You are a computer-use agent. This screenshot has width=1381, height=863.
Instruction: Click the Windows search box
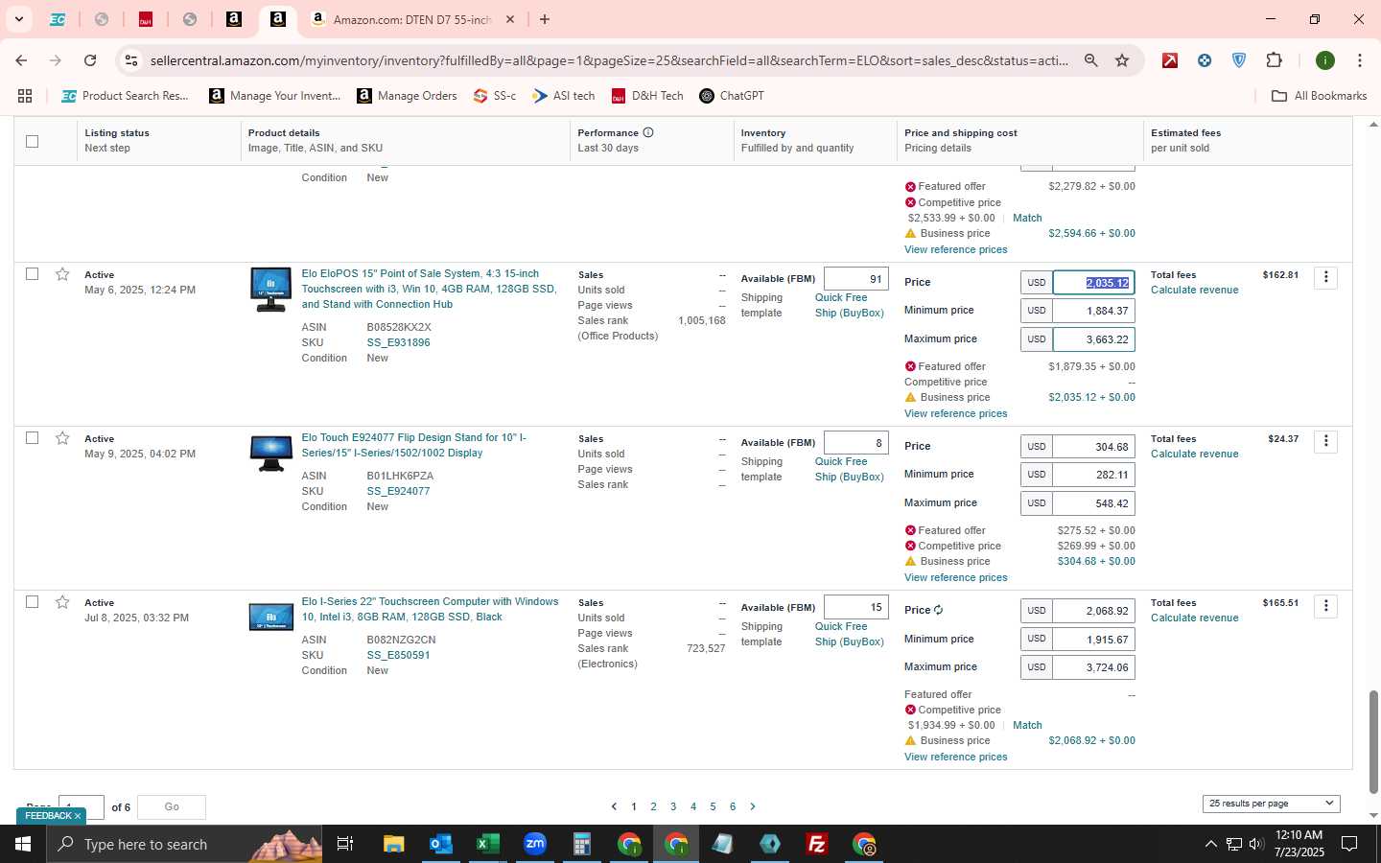point(185,844)
